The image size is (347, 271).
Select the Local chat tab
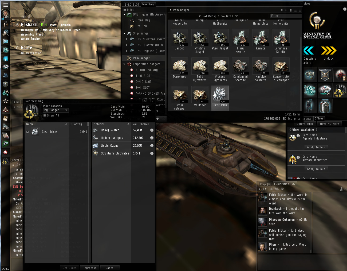click(x=18, y=160)
